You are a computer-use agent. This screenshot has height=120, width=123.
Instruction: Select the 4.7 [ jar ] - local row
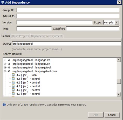27,75
